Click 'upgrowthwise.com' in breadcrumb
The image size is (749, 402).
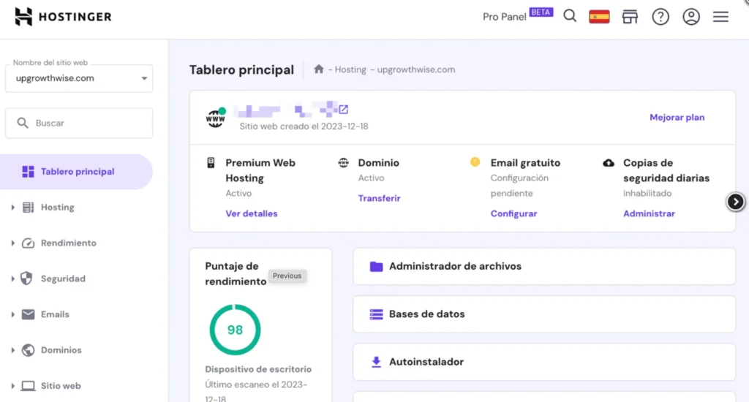tap(416, 69)
